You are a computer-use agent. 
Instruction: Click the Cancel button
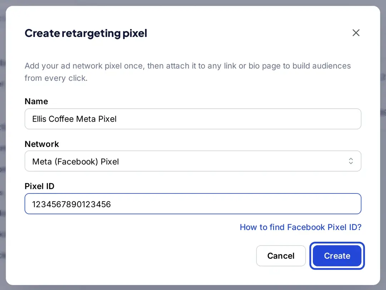tap(281, 256)
